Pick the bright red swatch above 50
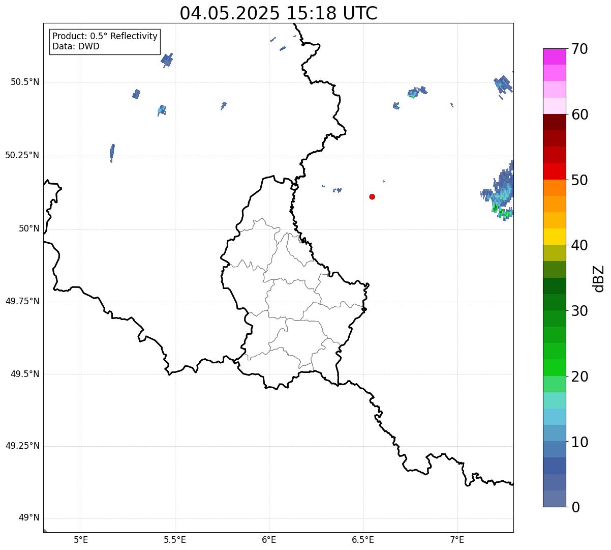This screenshot has width=611, height=550. coord(554,171)
